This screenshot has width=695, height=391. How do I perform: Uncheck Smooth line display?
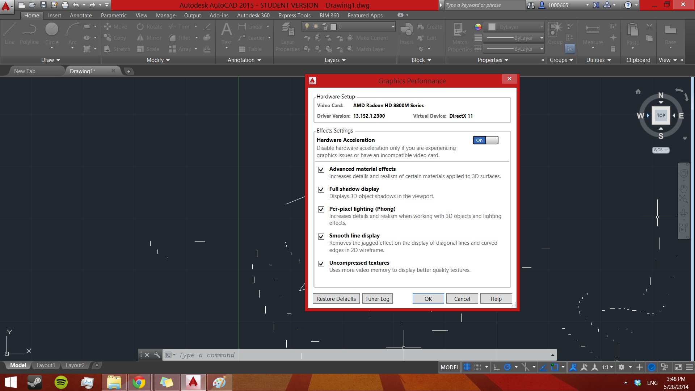(321, 236)
